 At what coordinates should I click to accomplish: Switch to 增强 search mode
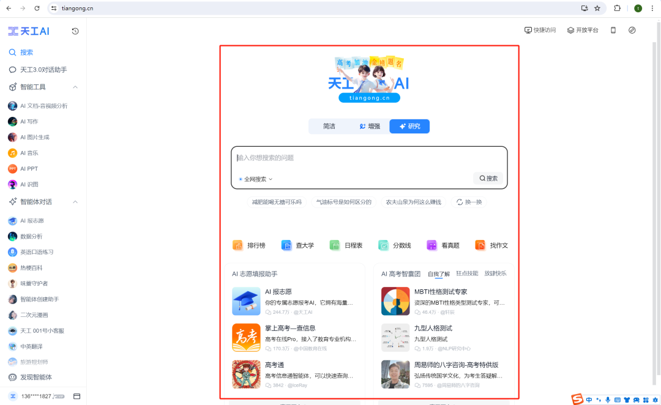370,126
